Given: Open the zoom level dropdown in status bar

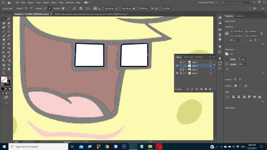Looking at the screenshot, I should 23,142.
